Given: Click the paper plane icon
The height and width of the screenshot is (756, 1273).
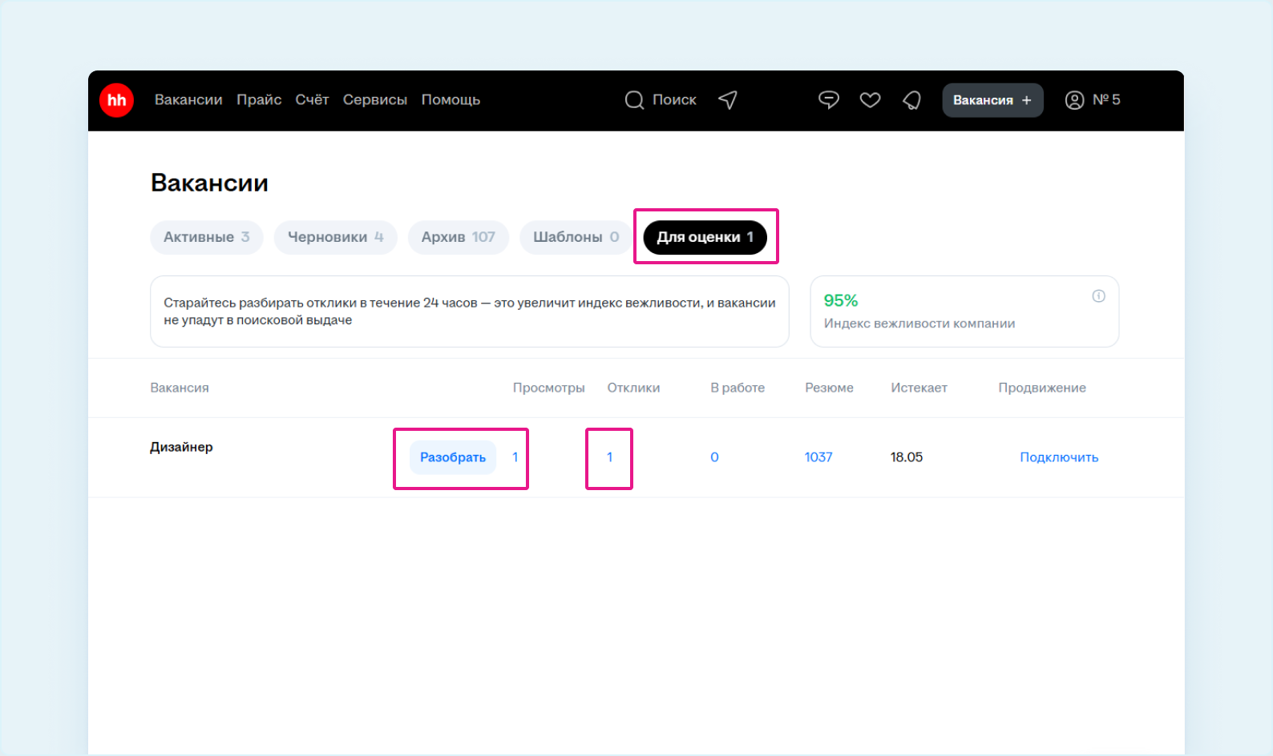Looking at the screenshot, I should click(728, 100).
